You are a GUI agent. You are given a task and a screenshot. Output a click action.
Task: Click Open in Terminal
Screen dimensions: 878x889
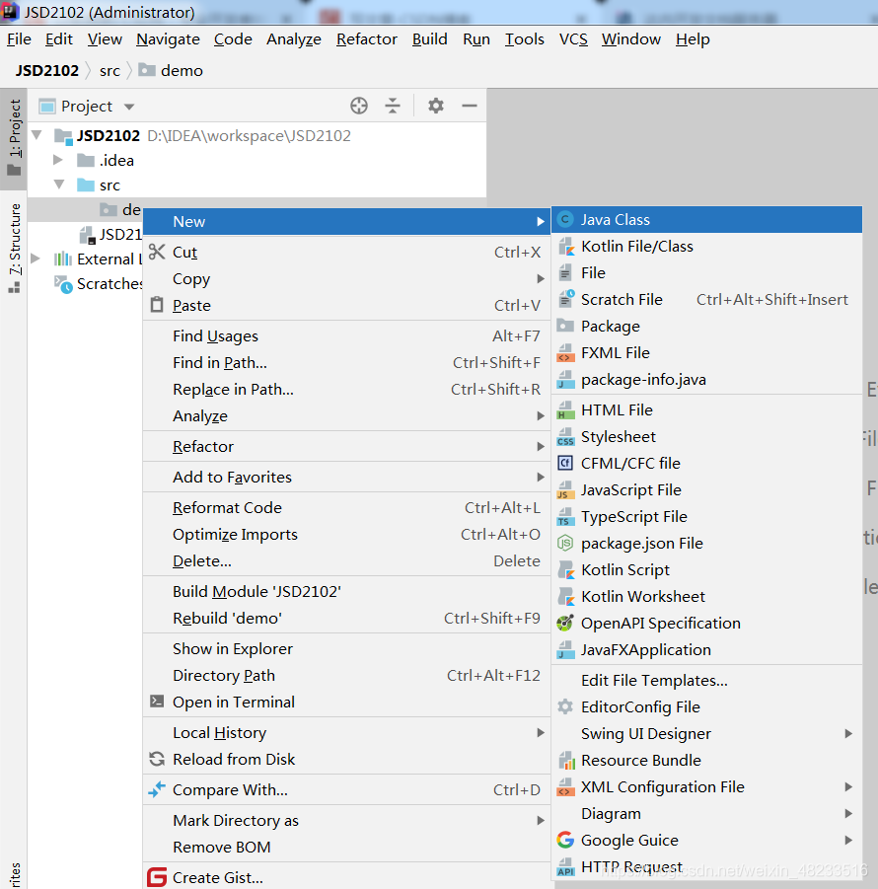tap(345, 702)
